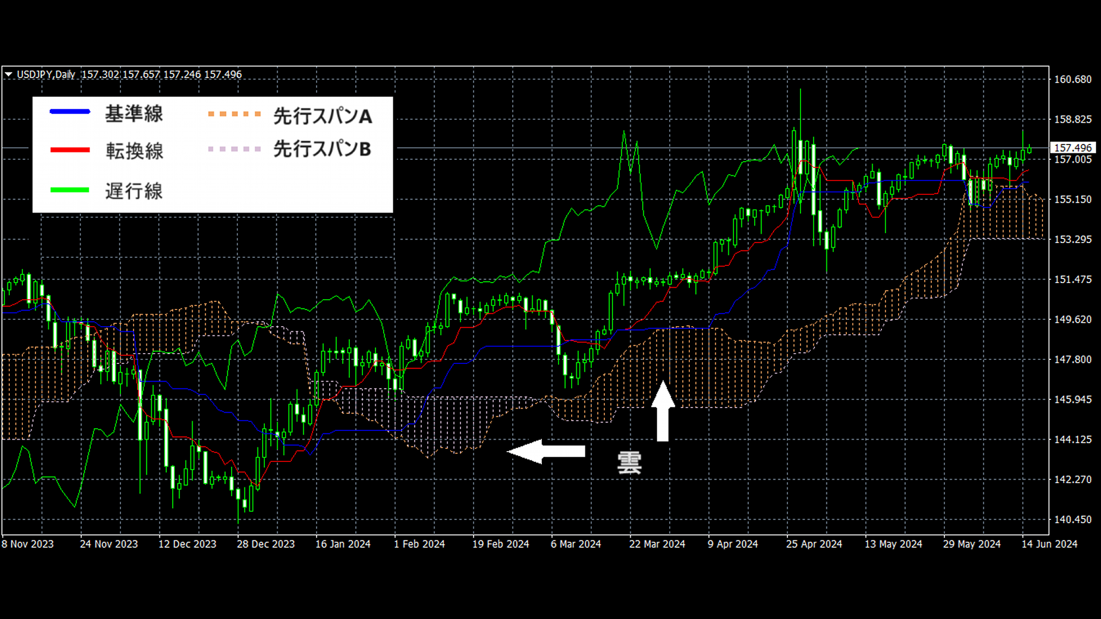Click the USDJPY,Daily symbol title text
This screenshot has width=1101, height=619.
point(46,75)
